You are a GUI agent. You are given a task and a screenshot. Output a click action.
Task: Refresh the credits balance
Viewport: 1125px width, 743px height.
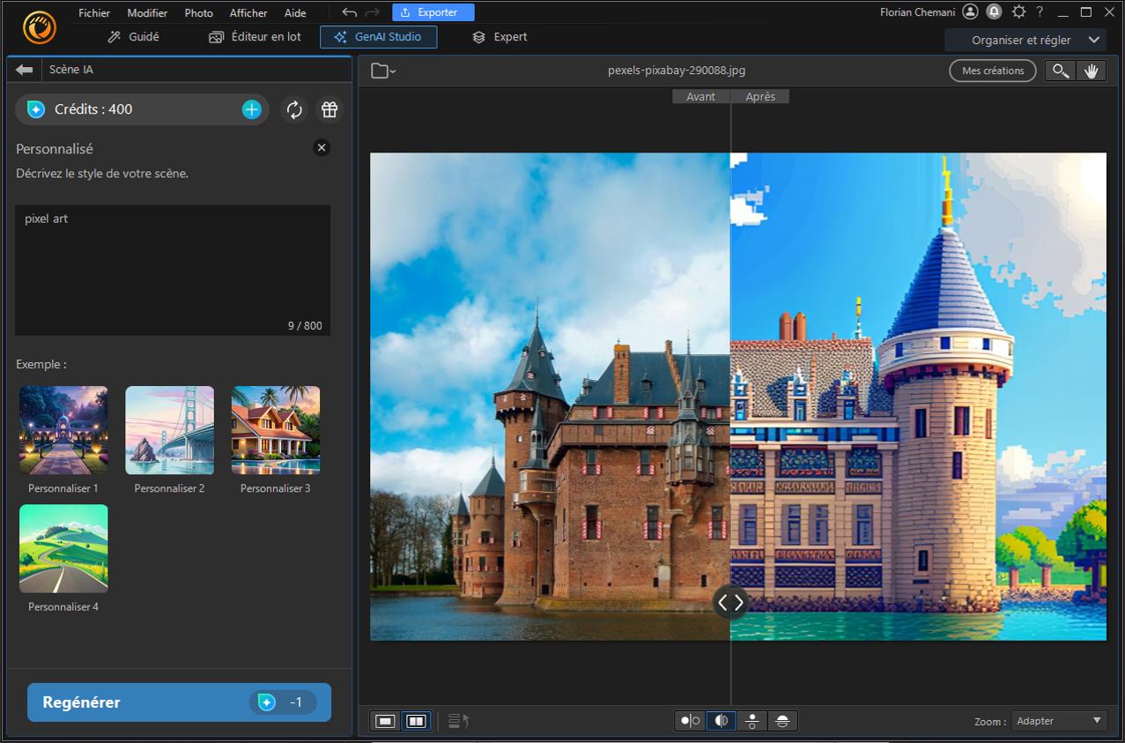[294, 109]
